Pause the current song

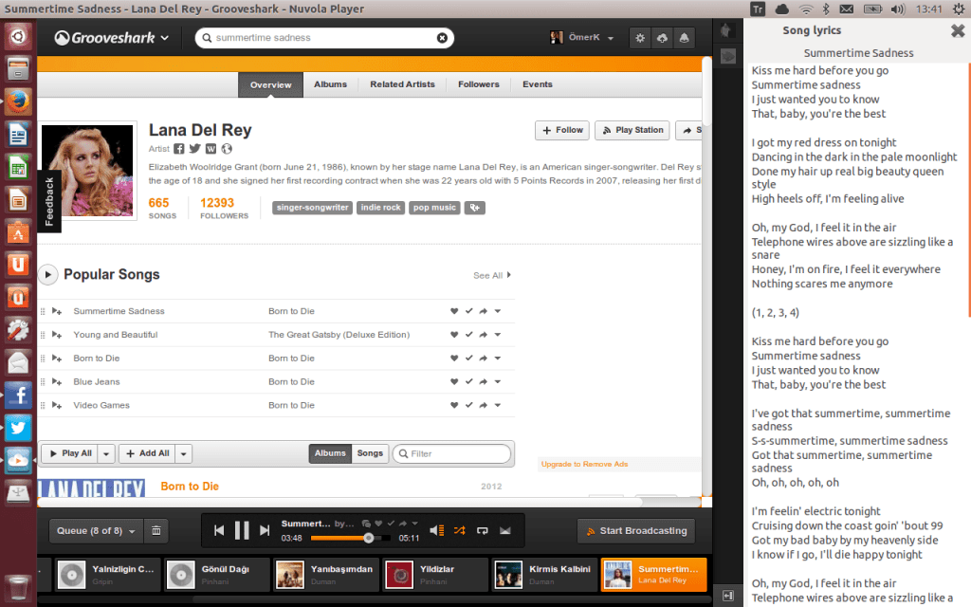(x=242, y=530)
